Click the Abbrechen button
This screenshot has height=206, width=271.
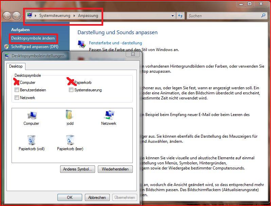[97, 198]
